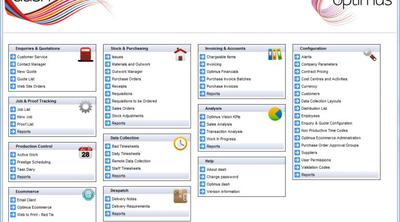Screen dimensions: 400x222
Task: Click the arrow icon beside Chargeable Items
Action: click(x=202, y=56)
